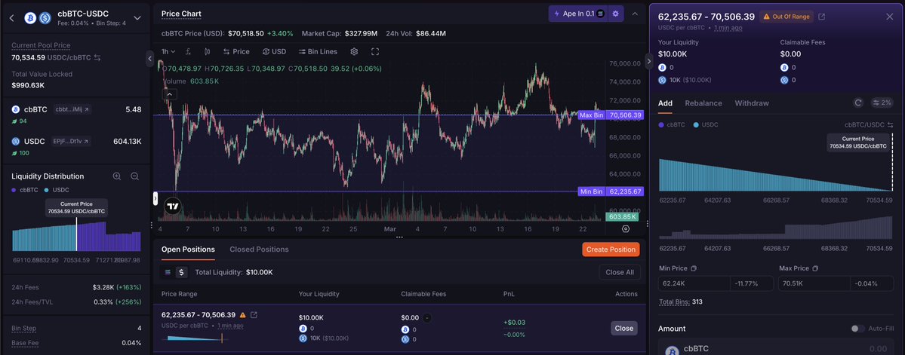
Task: Switch positions to list view icon
Action: coord(168,272)
